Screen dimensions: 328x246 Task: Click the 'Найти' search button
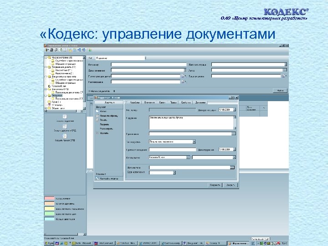(280, 91)
